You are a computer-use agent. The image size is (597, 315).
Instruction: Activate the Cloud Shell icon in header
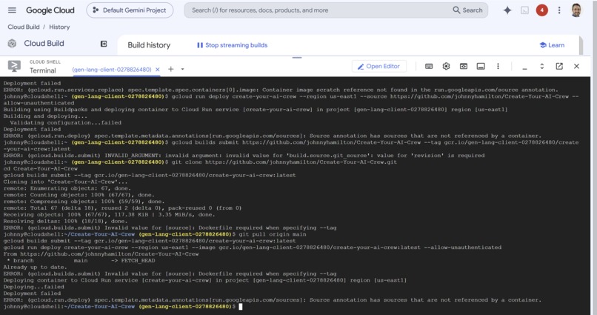pos(524,10)
